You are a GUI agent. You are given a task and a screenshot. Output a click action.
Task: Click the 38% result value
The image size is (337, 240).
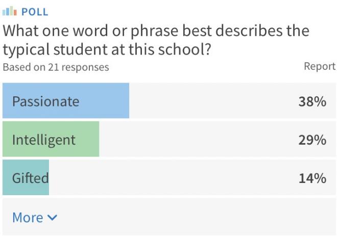coord(312,101)
